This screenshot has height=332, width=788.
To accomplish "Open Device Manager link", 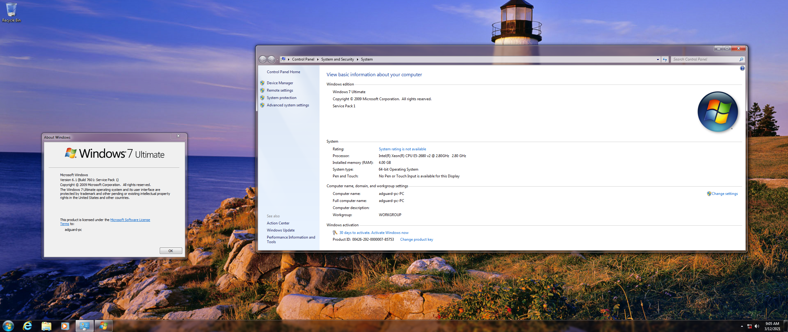I will tap(280, 83).
